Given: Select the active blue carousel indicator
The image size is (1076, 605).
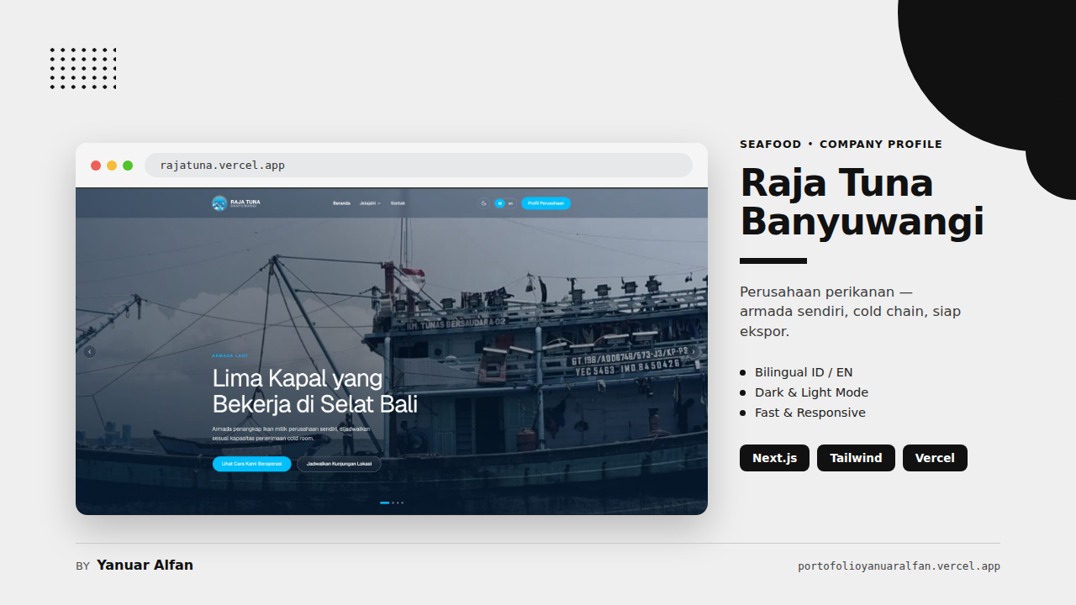Looking at the screenshot, I should (385, 502).
